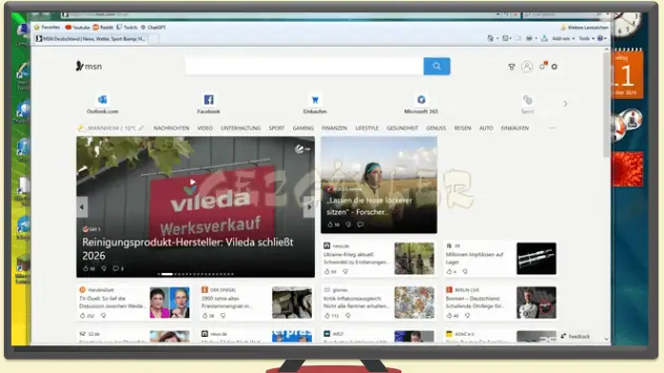
Task: Open a new blank browser tab
Action: [154, 39]
